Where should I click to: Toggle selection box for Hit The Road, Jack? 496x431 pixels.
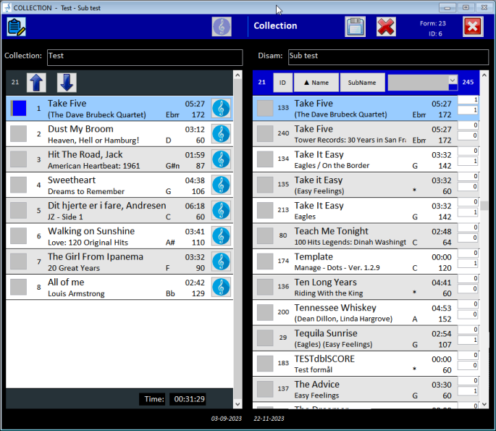click(18, 159)
